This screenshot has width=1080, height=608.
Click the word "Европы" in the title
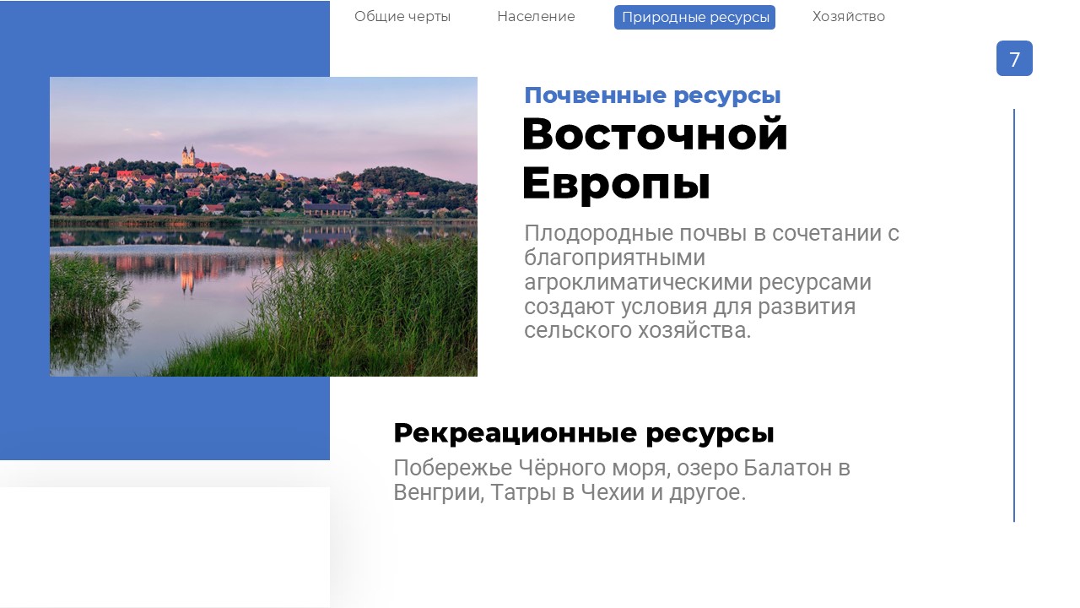[616, 183]
